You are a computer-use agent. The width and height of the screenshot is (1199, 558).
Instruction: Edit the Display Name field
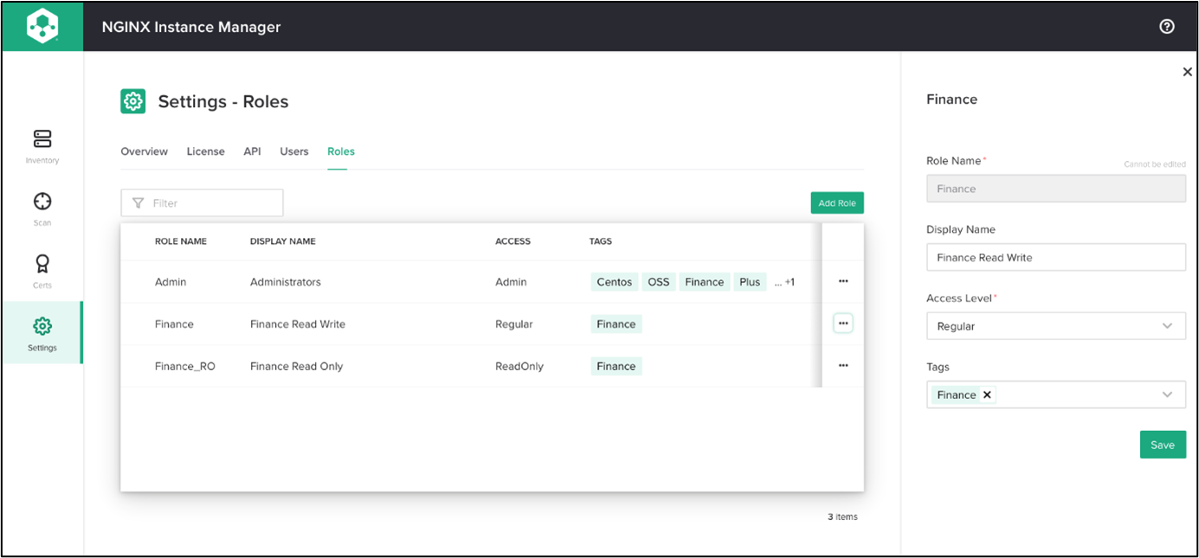[1056, 257]
